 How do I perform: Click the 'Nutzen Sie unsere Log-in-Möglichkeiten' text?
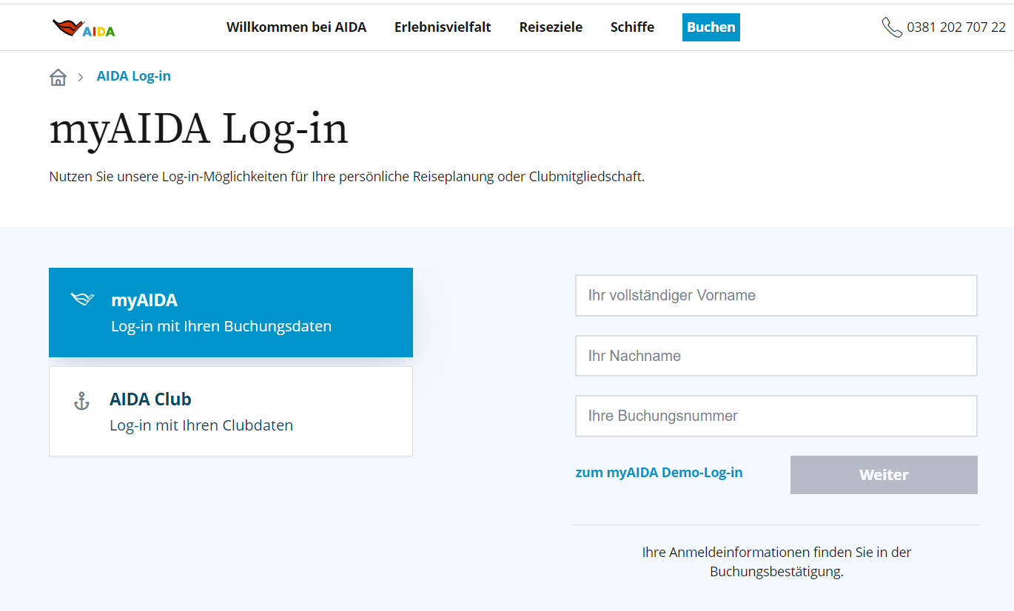coord(346,178)
